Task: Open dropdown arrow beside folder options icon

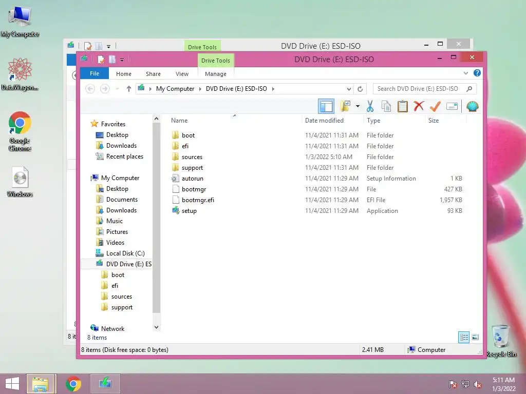Action: click(358, 107)
